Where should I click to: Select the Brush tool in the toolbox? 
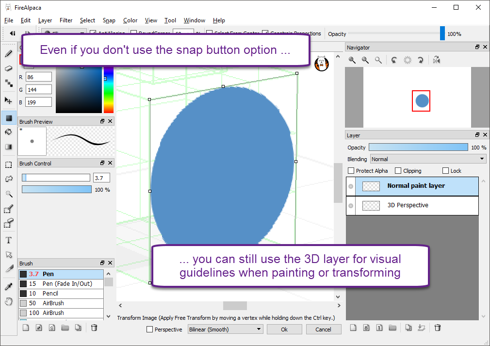pyautogui.click(x=9, y=53)
